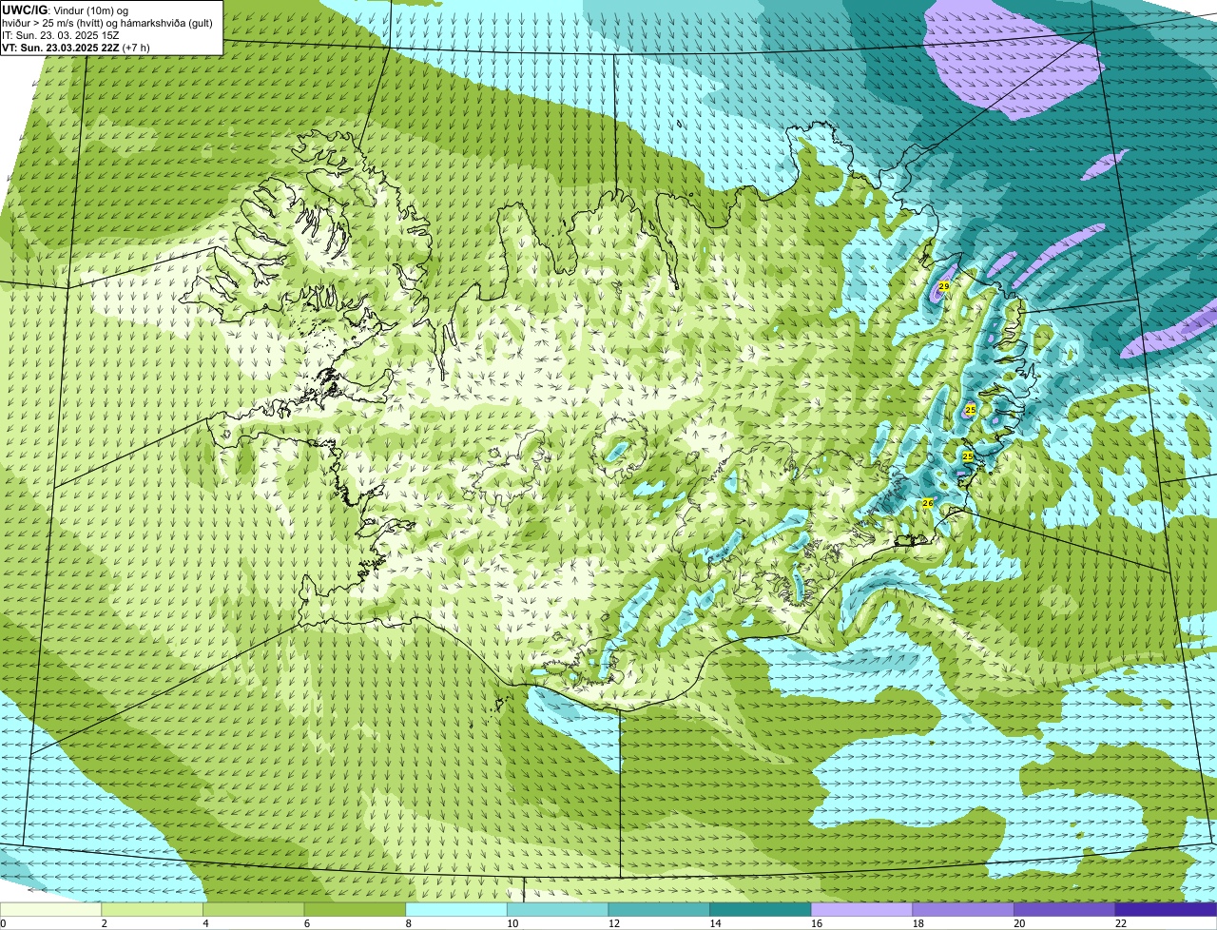Screen dimensions: 1217x930
Task: Click the '12' tick label on the scale
Action: coord(614,923)
